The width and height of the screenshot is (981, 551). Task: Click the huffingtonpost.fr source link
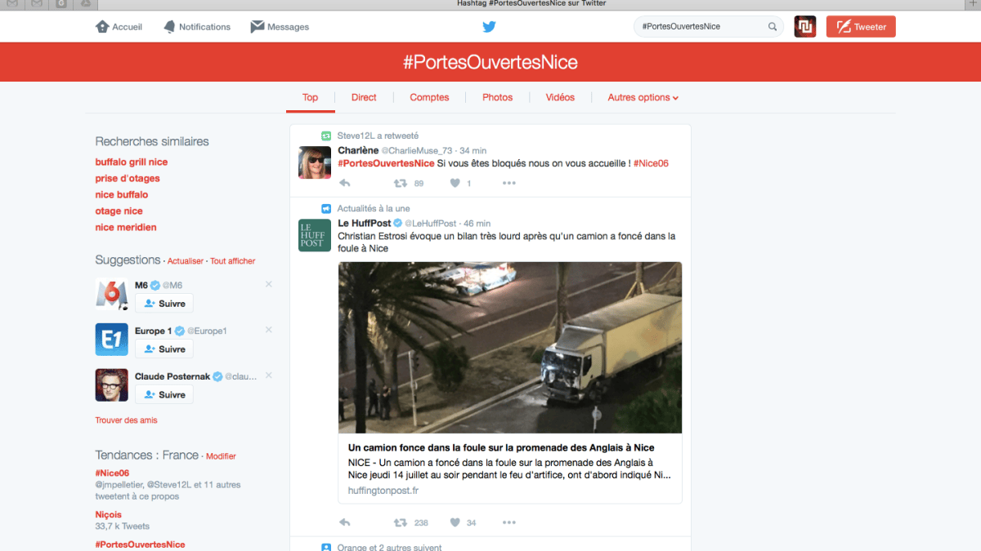(x=383, y=491)
